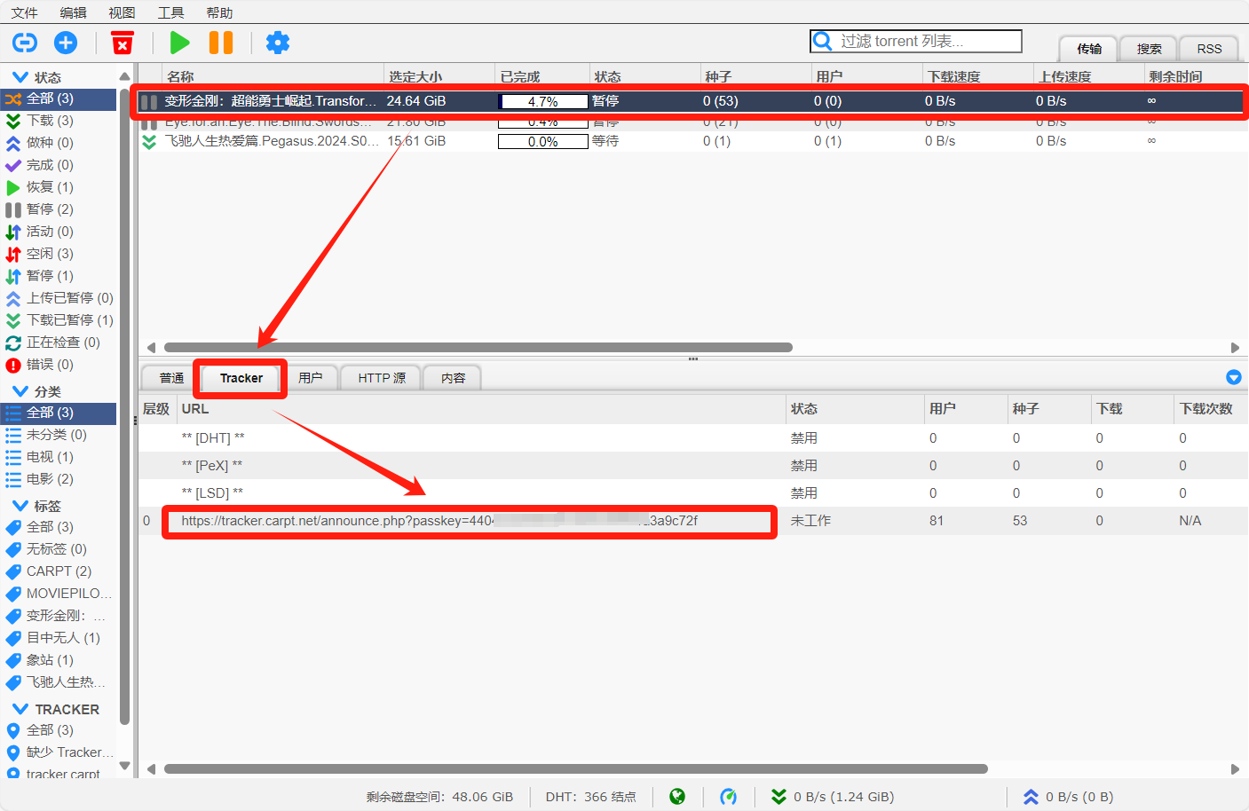Collapse the 分类 category section
This screenshot has height=811, width=1249.
pyautogui.click(x=20, y=391)
